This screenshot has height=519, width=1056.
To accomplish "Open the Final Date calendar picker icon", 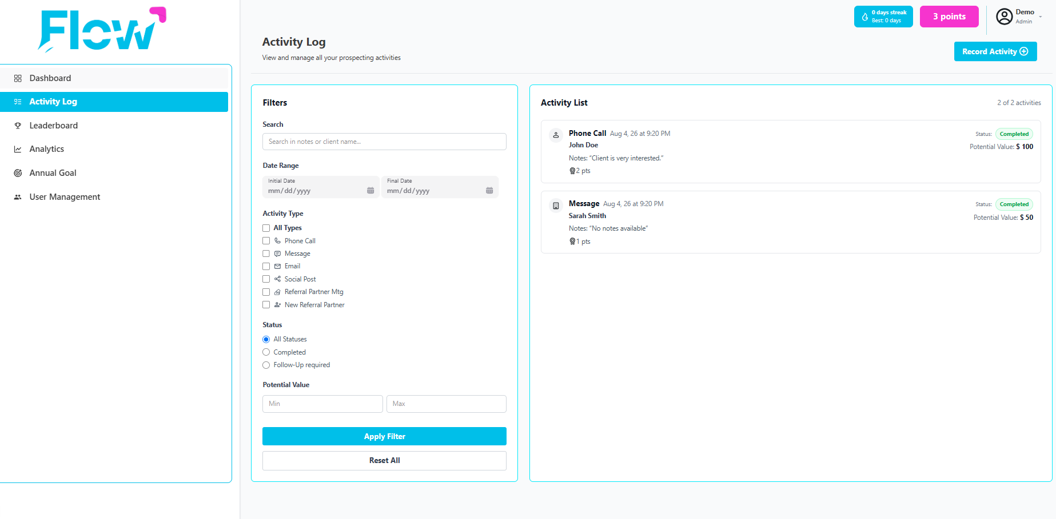I will point(489,191).
